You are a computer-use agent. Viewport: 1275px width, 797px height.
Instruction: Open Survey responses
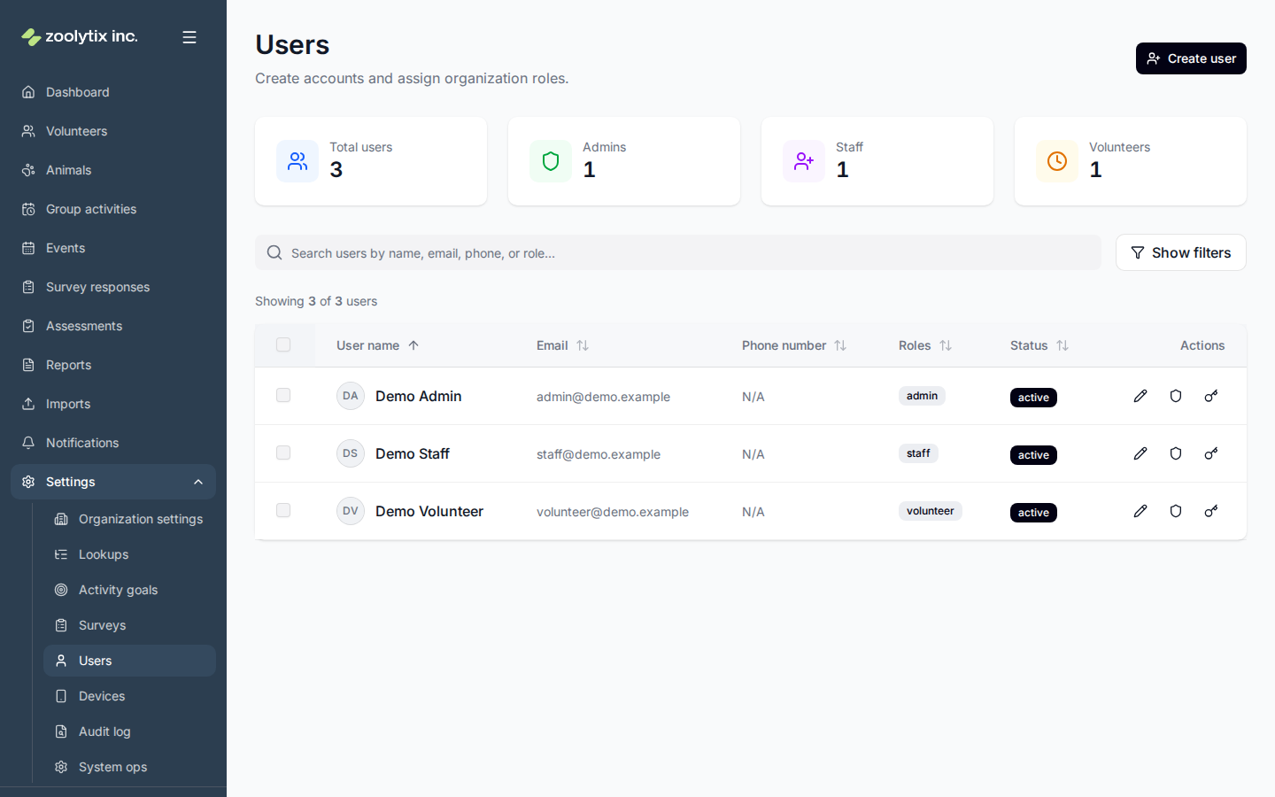113,287
